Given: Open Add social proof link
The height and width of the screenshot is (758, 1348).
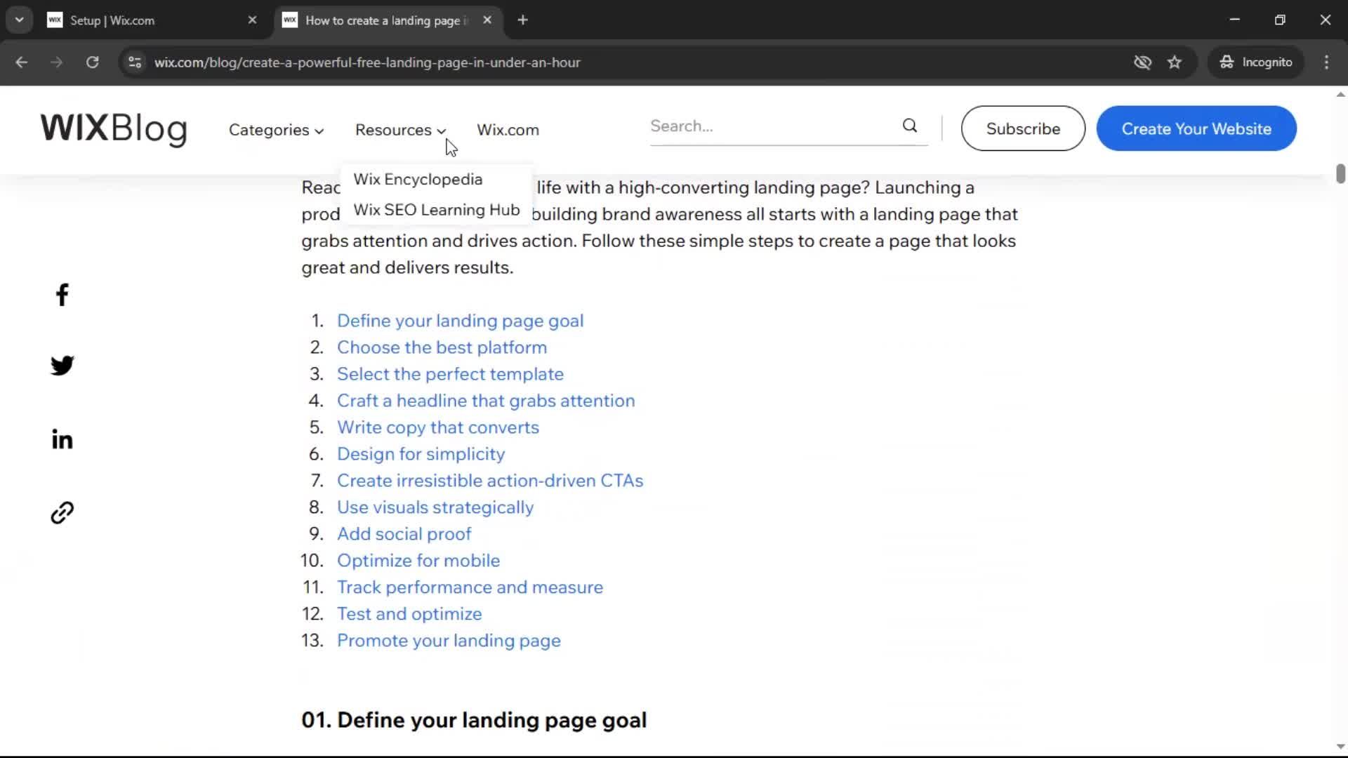Looking at the screenshot, I should pyautogui.click(x=404, y=534).
